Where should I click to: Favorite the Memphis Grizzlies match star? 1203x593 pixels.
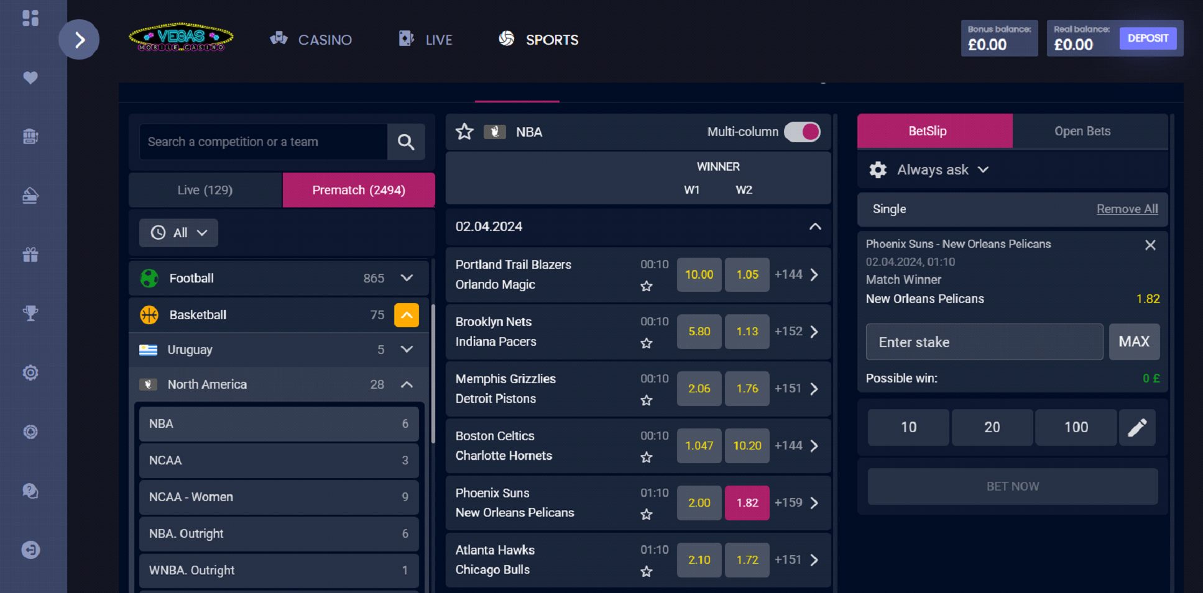click(x=647, y=401)
